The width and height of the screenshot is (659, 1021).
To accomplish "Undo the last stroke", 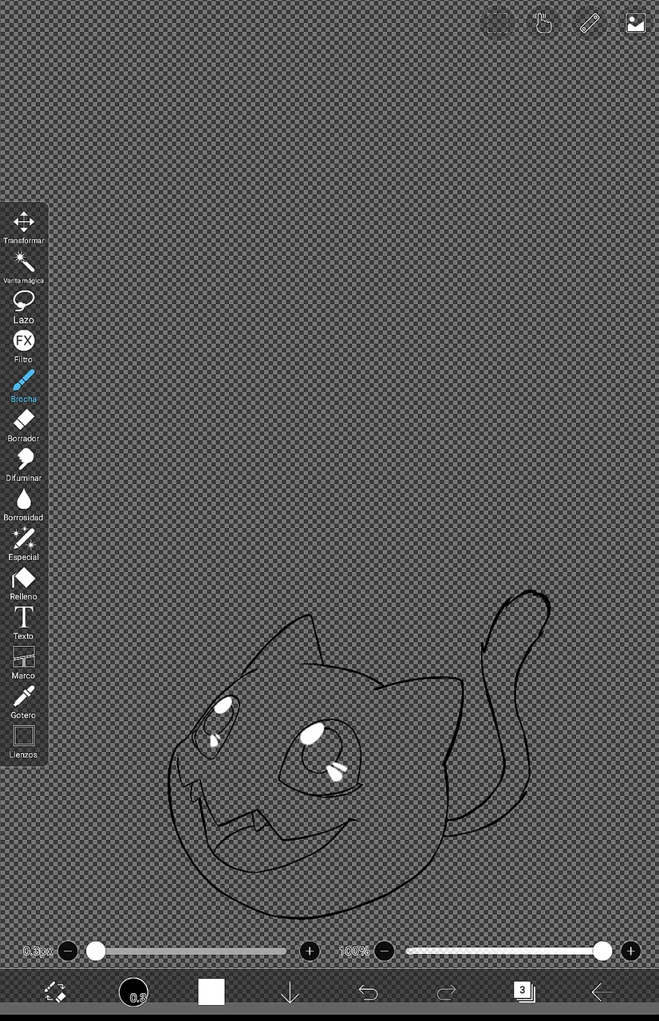I will [368, 992].
